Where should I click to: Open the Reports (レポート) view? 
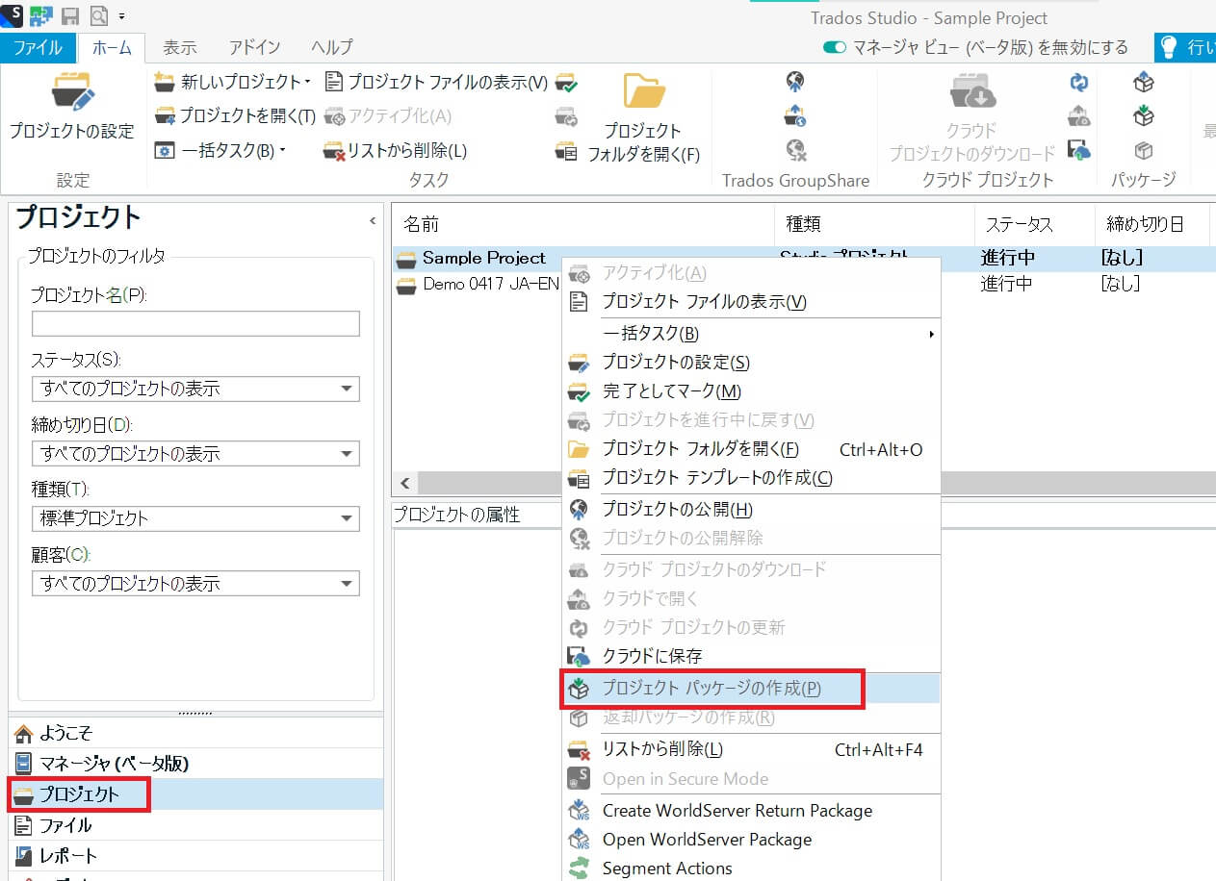pyautogui.click(x=67, y=855)
